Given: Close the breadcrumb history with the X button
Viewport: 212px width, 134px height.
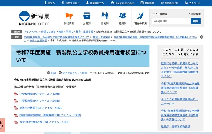Looking at the screenshot, I should click(202, 37).
